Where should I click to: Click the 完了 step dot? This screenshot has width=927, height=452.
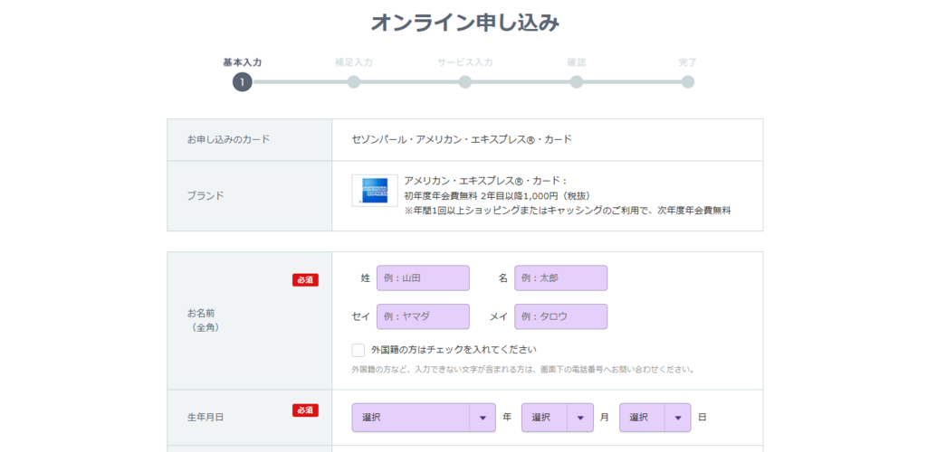pos(688,82)
